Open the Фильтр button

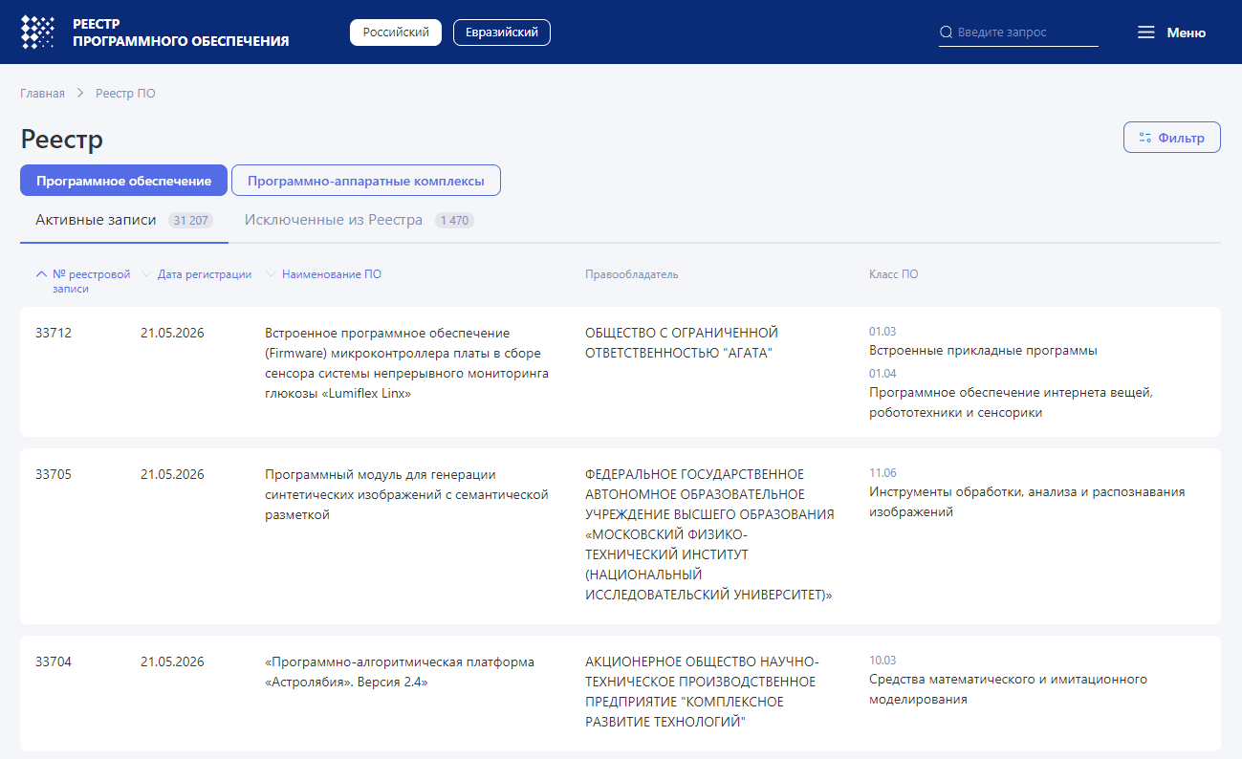tap(1172, 138)
